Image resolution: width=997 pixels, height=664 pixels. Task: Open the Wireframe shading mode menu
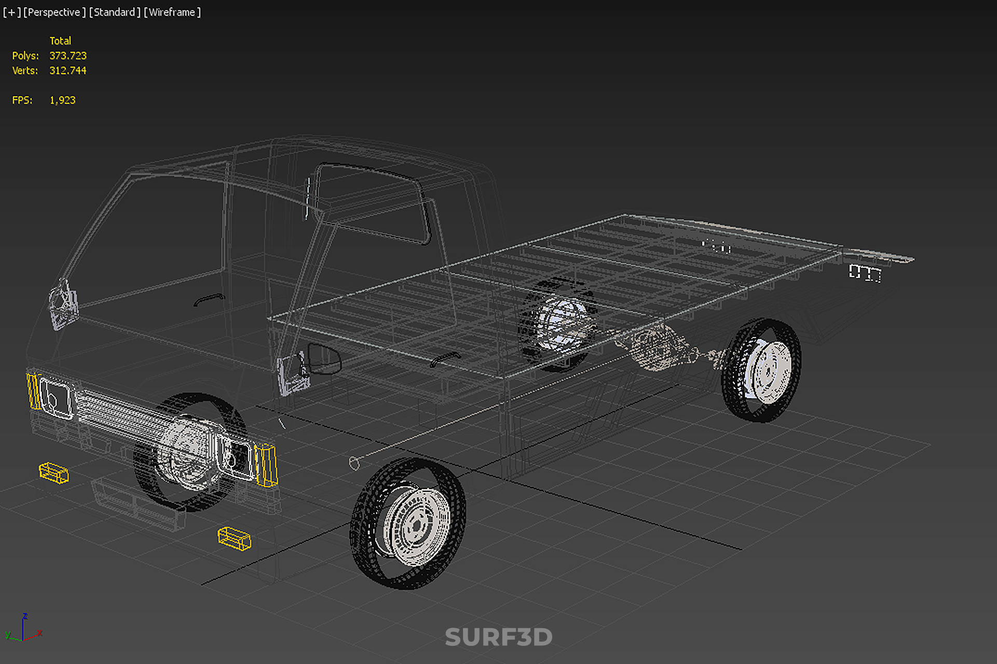coord(172,12)
